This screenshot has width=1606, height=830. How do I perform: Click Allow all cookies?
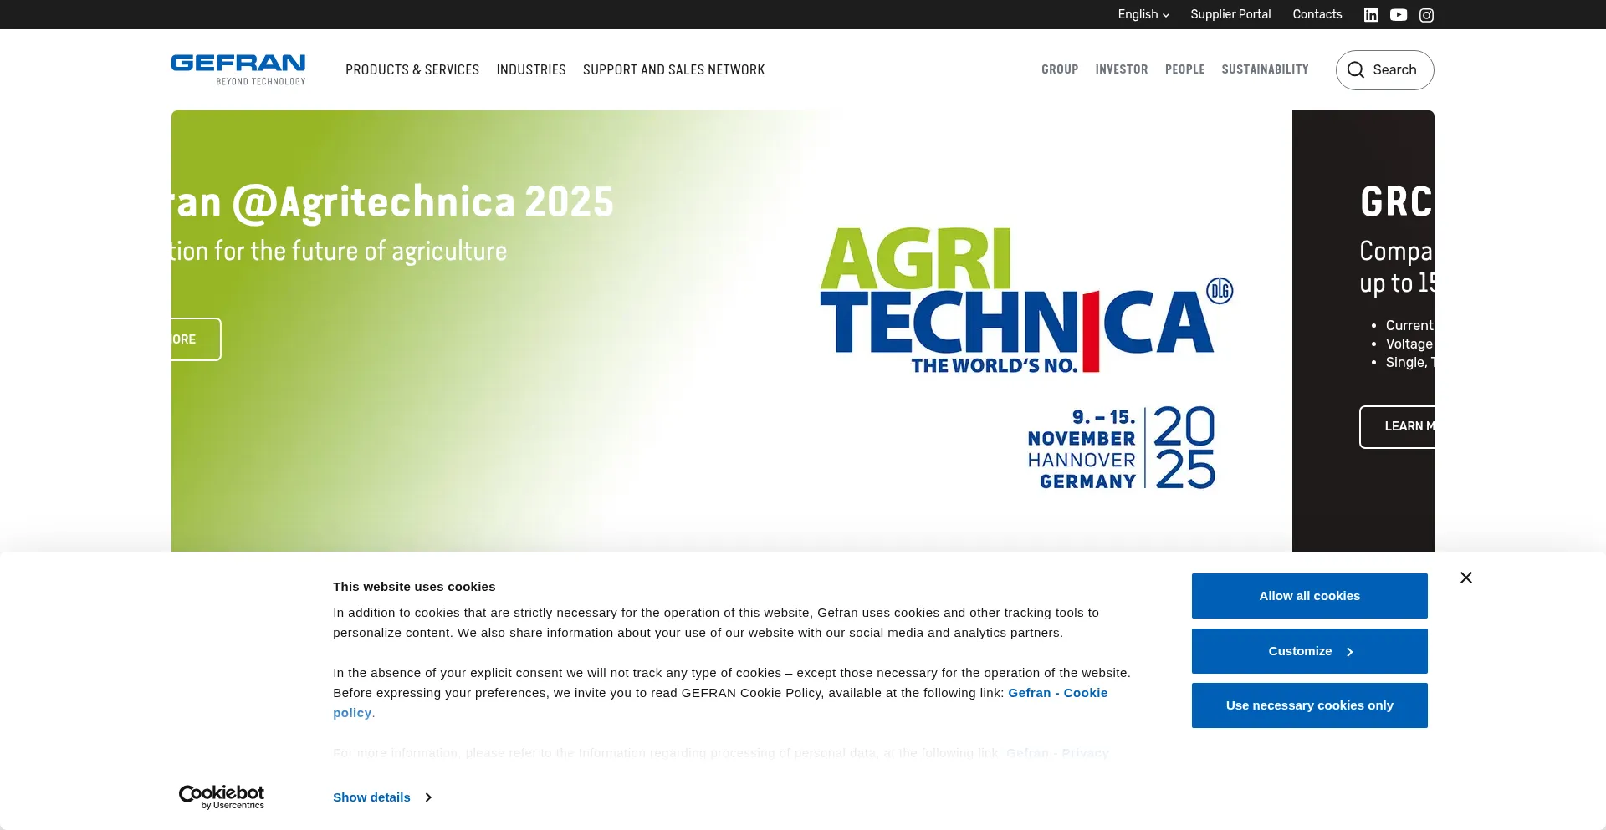coord(1309,596)
